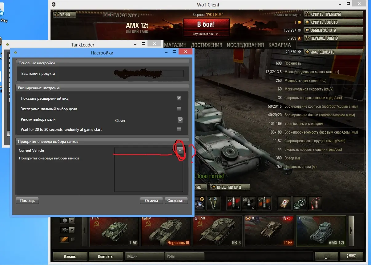The width and height of the screenshot is (371, 265).
Task: Click the tank priority queue list box
Action: coord(149,174)
